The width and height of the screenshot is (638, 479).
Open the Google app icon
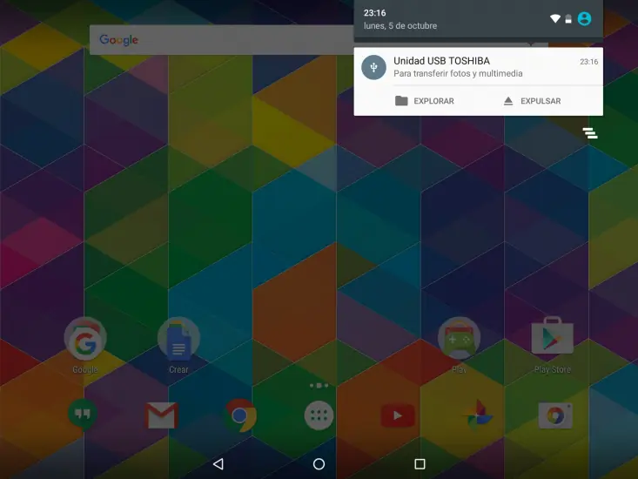(85, 339)
